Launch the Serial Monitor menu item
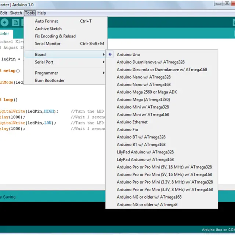The image size is (235, 235). click(x=48, y=44)
